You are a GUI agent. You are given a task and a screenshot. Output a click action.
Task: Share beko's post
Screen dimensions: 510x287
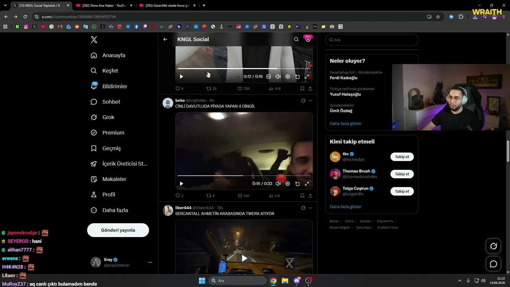(310, 196)
